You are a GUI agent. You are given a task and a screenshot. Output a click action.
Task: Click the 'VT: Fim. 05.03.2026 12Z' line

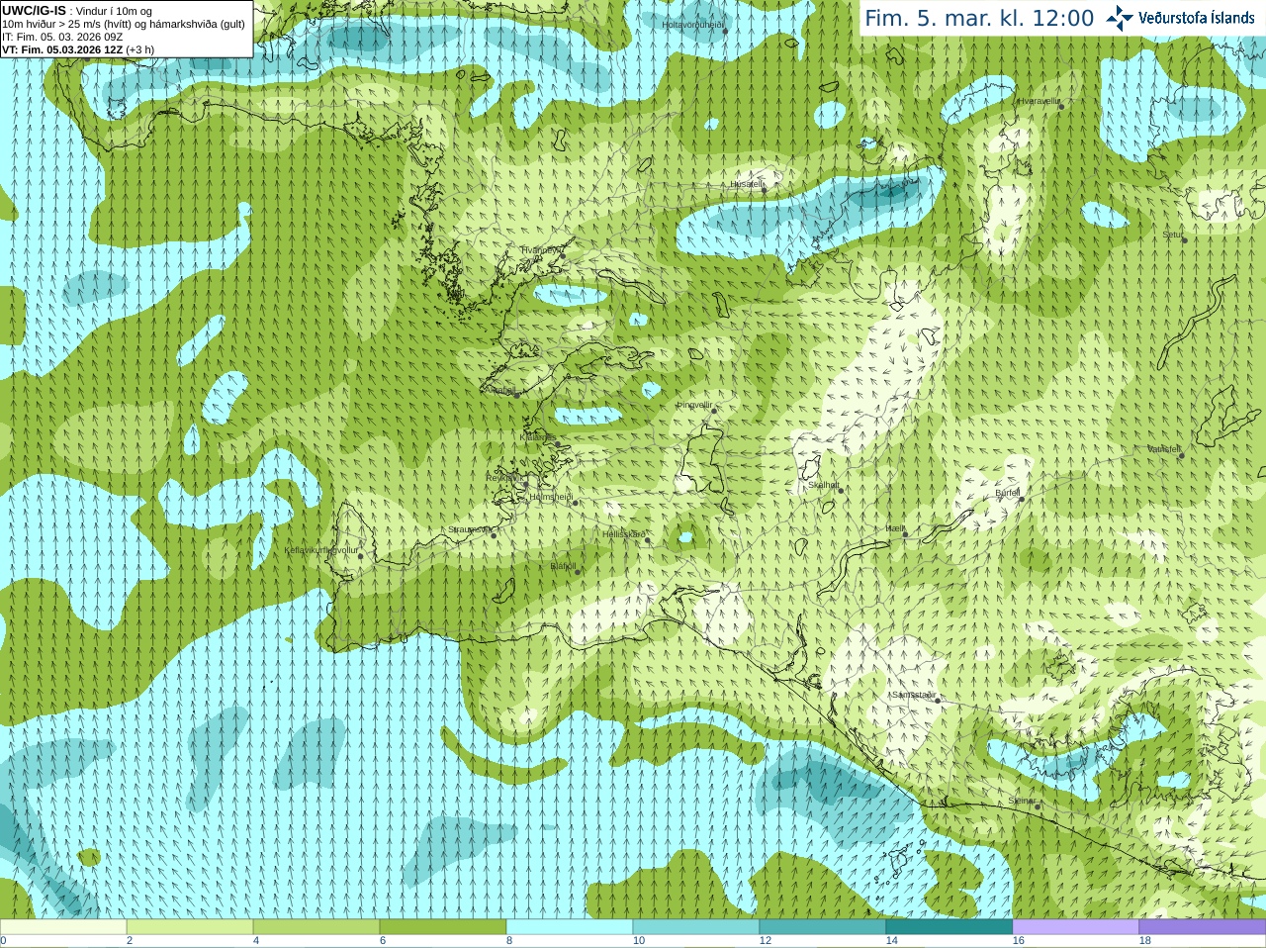(x=78, y=49)
